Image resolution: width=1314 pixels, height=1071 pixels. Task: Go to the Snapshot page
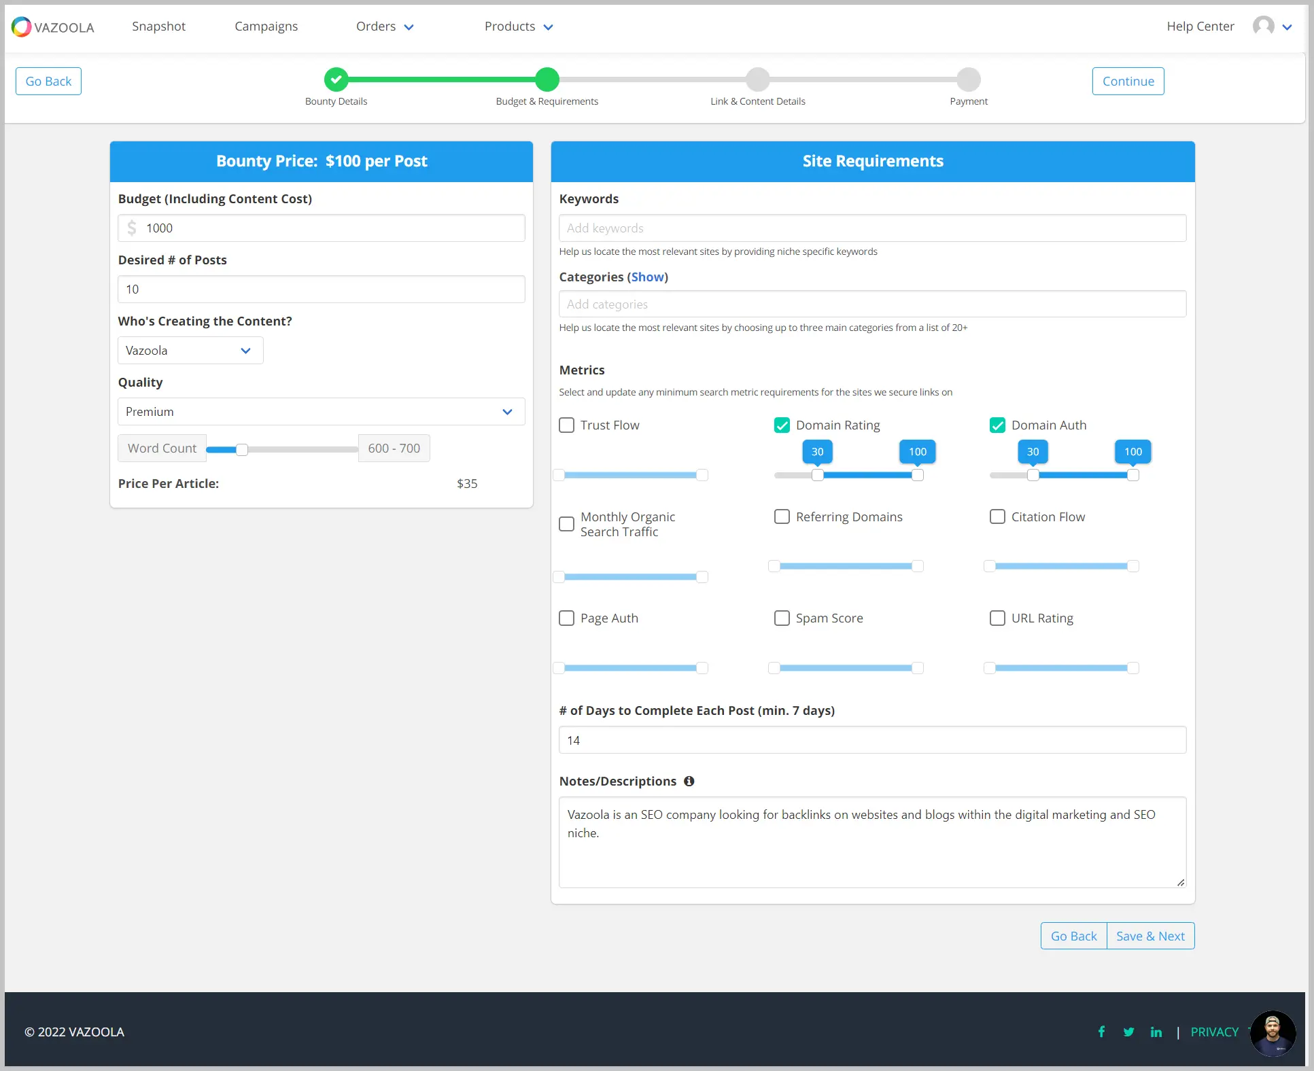coord(158,27)
